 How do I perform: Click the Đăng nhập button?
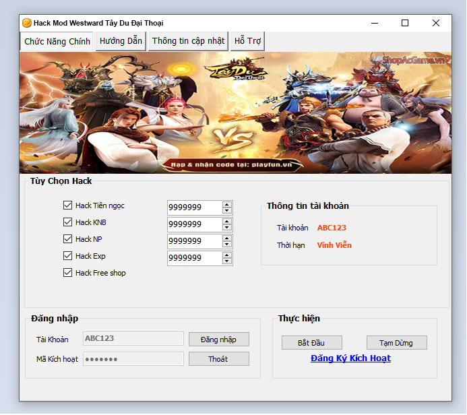(x=219, y=340)
